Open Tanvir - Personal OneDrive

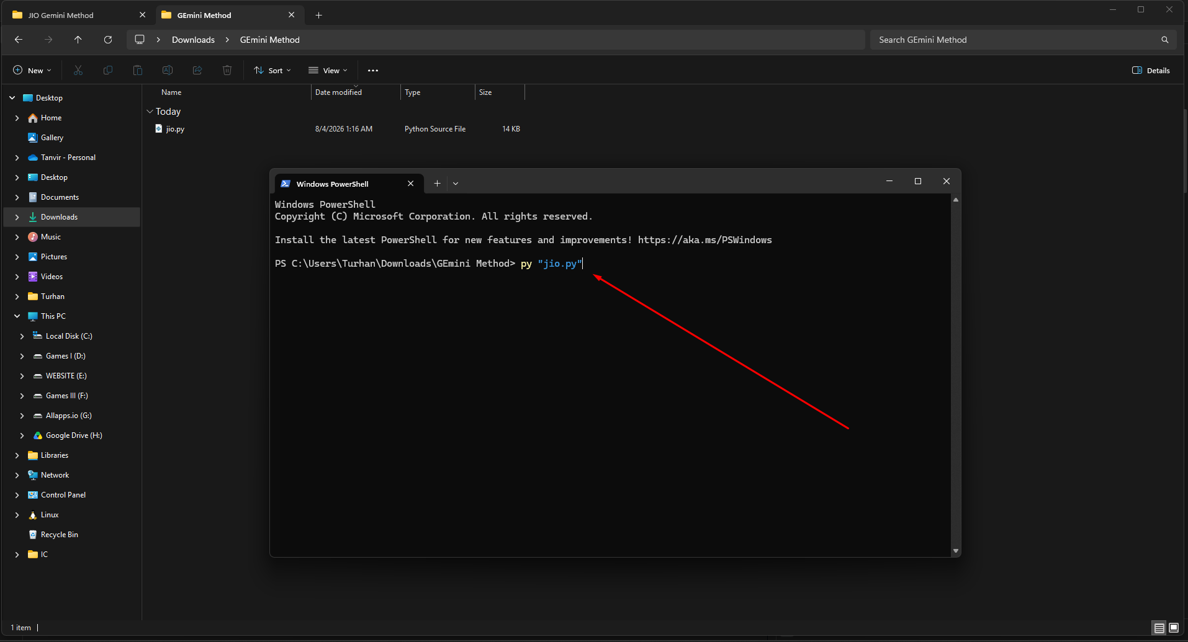68,158
